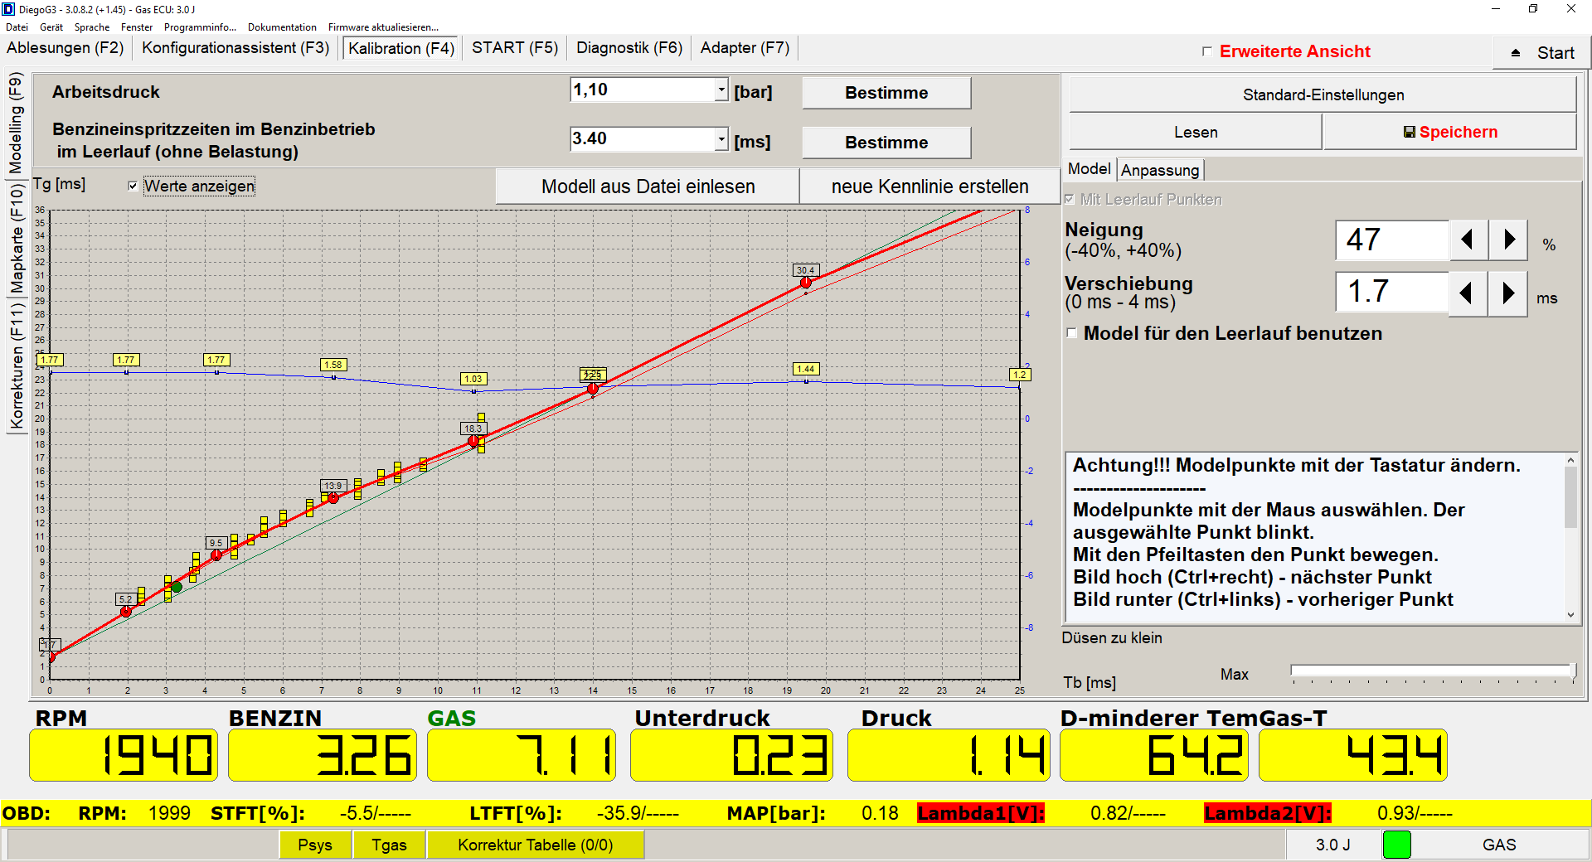This screenshot has height=862, width=1592.
Task: Toggle Mit Leerlauf Punkten checkbox
Action: [1070, 199]
